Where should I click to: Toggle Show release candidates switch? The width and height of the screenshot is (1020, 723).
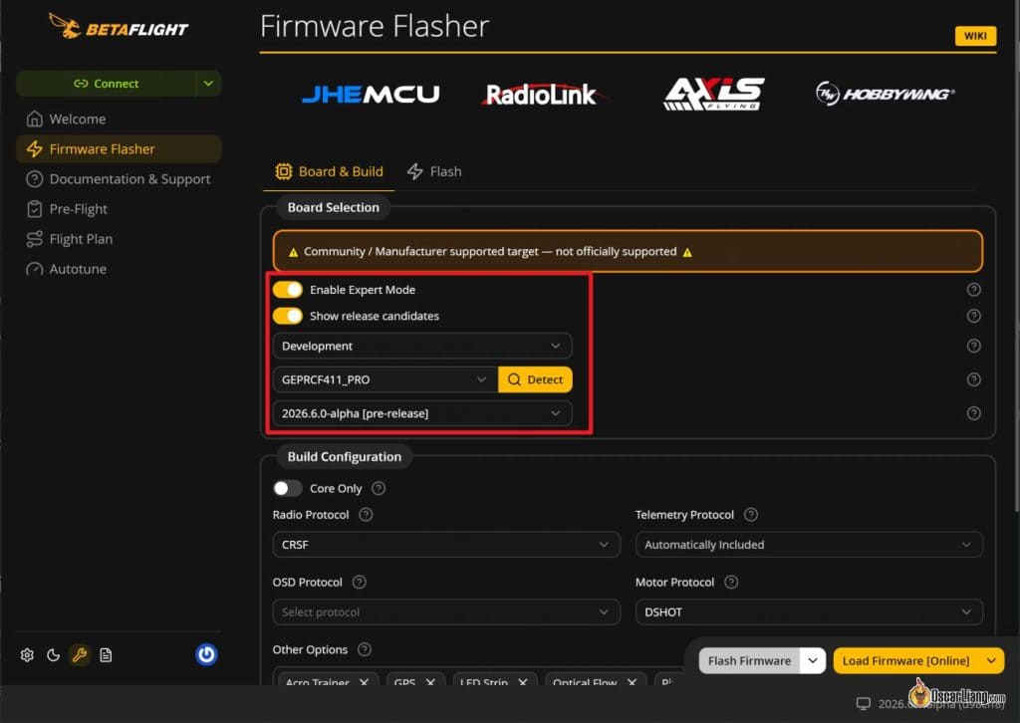(287, 316)
